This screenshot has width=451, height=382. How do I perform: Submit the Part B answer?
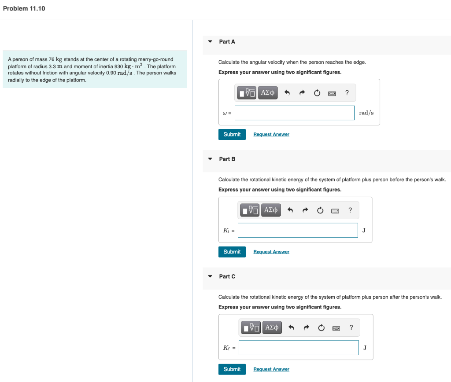[x=232, y=252]
